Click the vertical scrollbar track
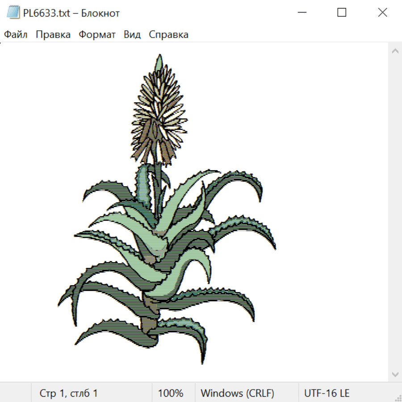Viewport: 402px width, 402px height. [x=395, y=213]
